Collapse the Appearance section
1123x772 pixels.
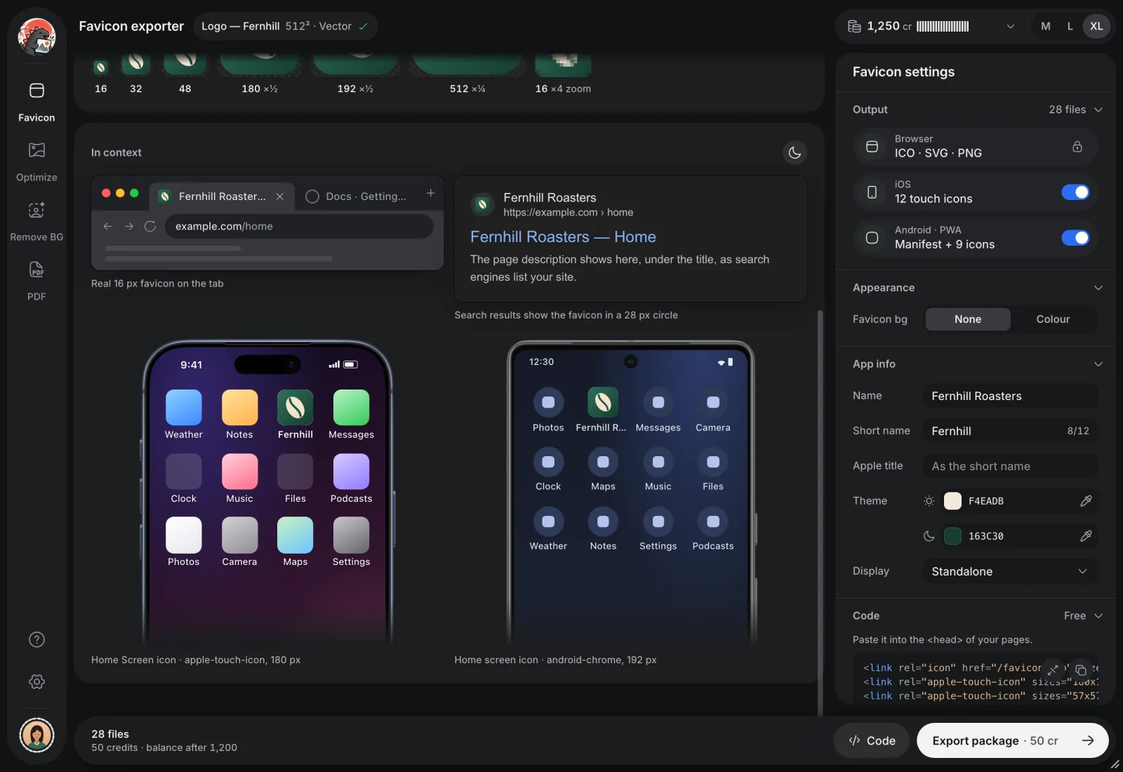(x=1098, y=288)
